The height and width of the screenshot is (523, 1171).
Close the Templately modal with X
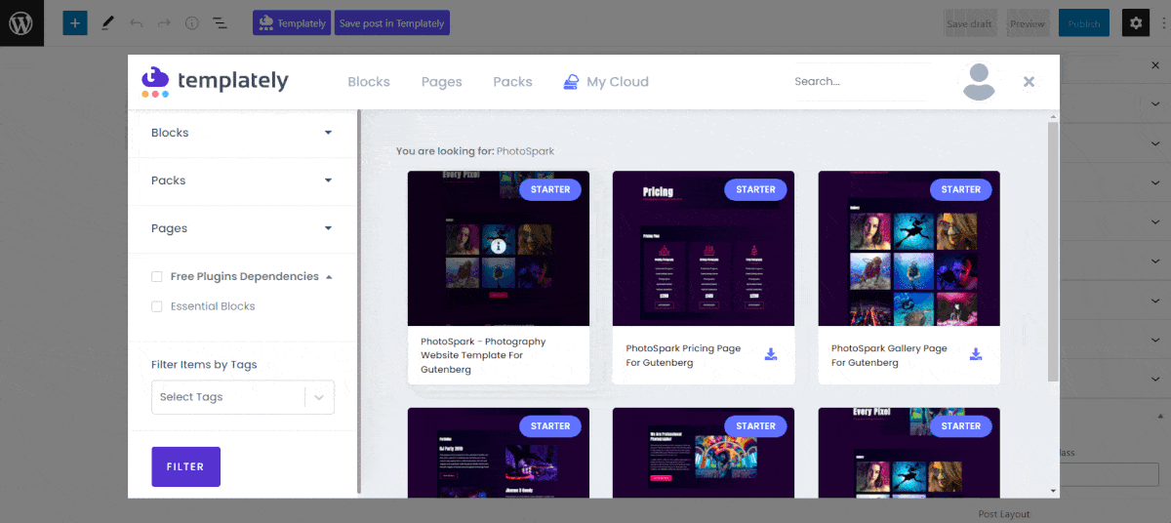point(1029,82)
